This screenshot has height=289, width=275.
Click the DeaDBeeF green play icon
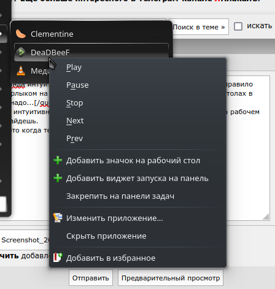(21, 52)
